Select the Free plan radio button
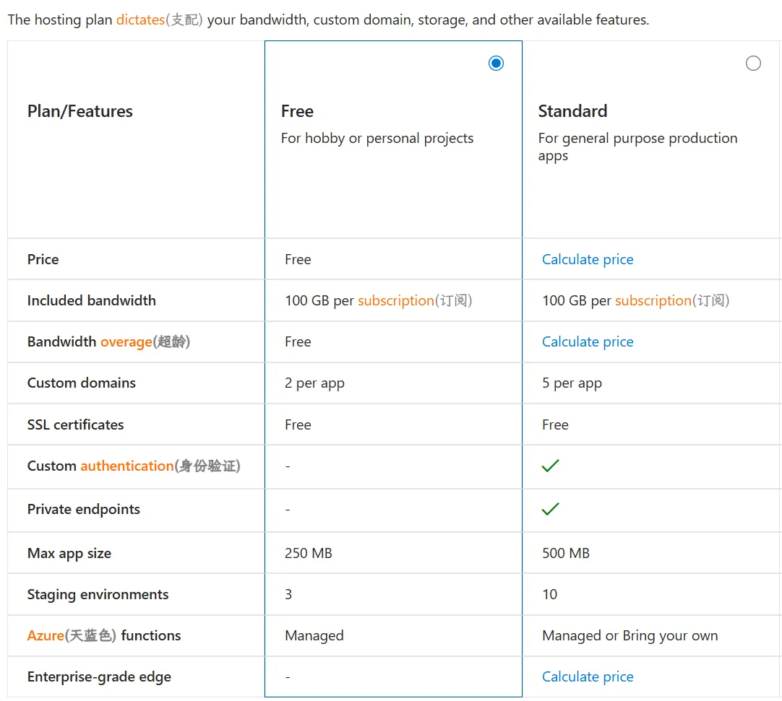Image resolution: width=782 pixels, height=701 pixels. click(496, 64)
